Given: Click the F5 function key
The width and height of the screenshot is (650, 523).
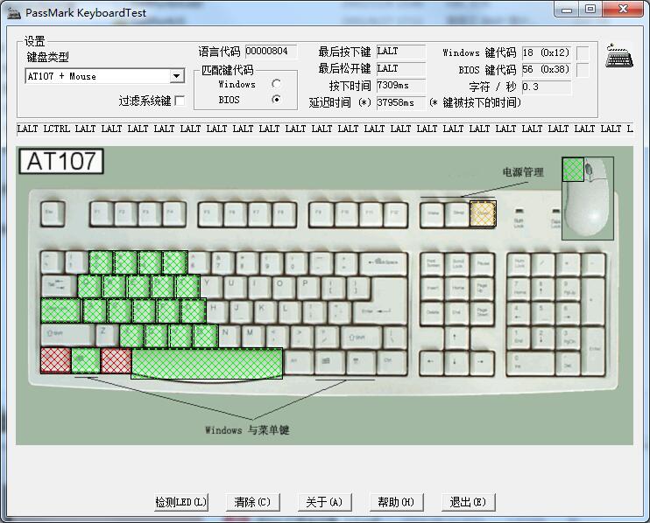Looking at the screenshot, I should click(210, 214).
